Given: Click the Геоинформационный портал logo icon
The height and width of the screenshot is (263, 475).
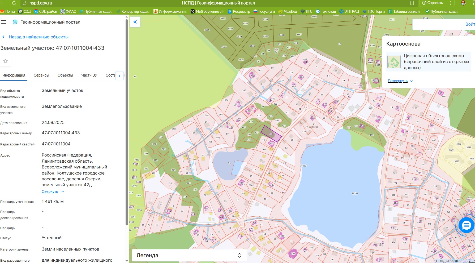Looking at the screenshot, I should click(15, 22).
